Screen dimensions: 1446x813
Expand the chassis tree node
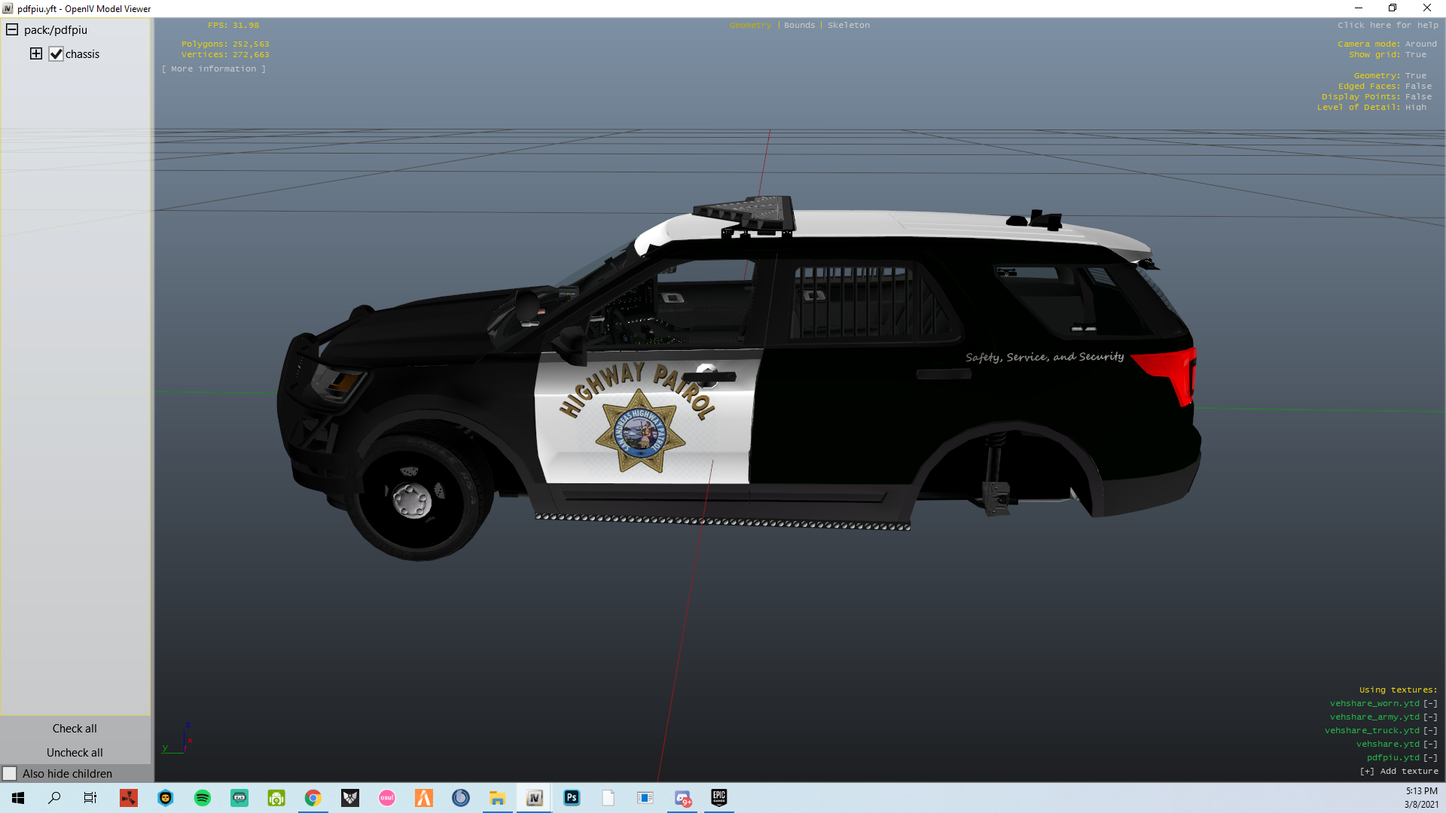click(36, 54)
